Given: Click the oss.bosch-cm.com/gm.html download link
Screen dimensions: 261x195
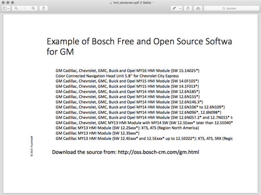Looking at the screenshot, I should pos(159,152).
